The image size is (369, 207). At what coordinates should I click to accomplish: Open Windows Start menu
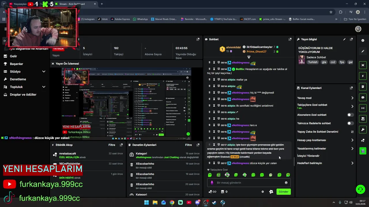[146, 202]
